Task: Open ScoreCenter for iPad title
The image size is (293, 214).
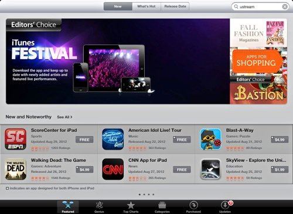Action: click(54, 130)
